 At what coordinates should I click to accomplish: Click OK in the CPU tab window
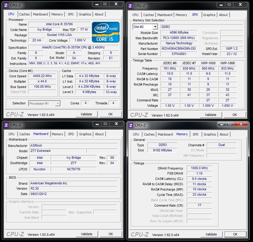click(111, 114)
